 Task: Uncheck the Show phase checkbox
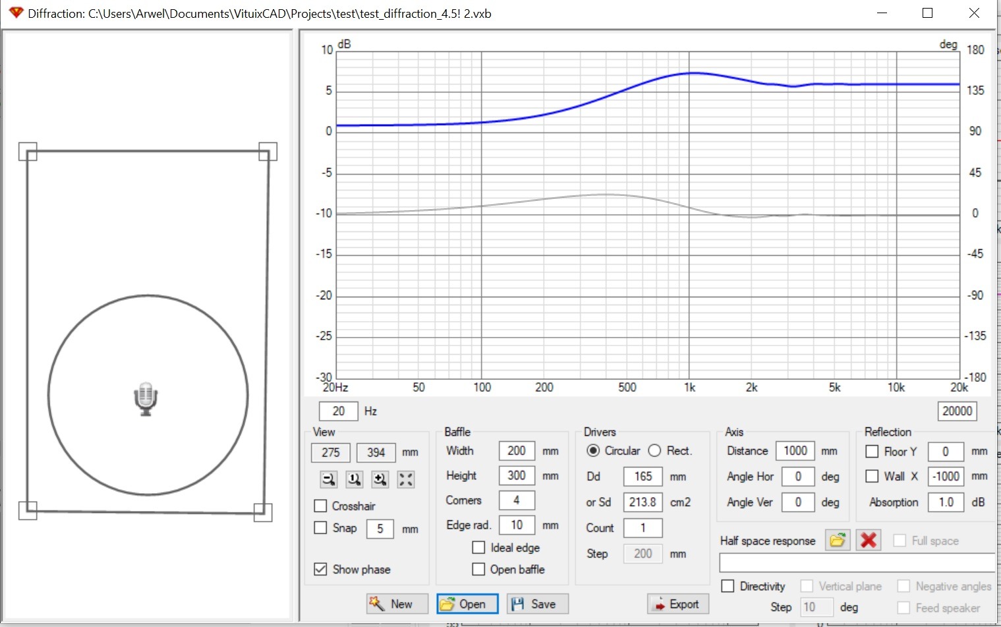click(320, 569)
